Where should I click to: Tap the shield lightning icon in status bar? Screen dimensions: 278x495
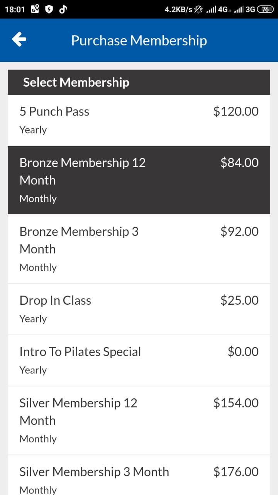49,9
